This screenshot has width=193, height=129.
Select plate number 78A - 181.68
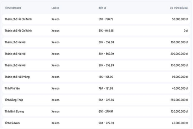(x=106, y=89)
